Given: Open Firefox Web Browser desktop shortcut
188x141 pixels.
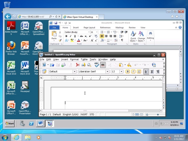Looking at the screenshot, I should [x=11, y=48].
